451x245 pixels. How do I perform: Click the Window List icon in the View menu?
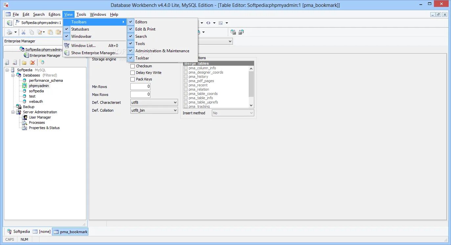pos(67,46)
